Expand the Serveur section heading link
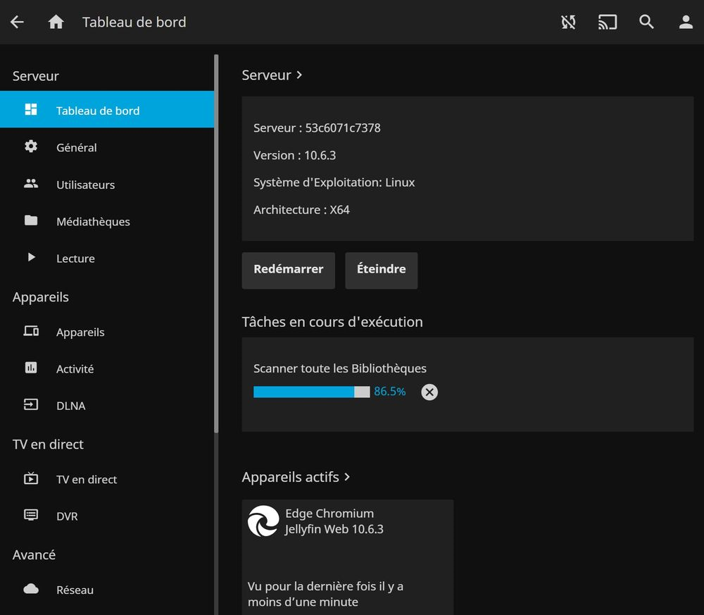This screenshot has width=704, height=615. 272,75
